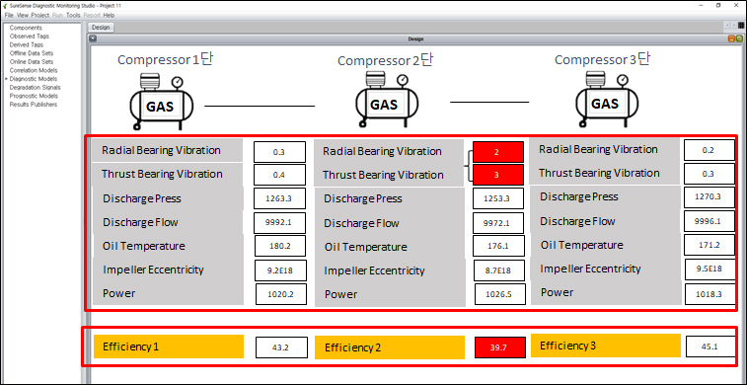This screenshot has width=747, height=385.
Task: Click the Efficiency 3 value 45.1
Action: coord(710,346)
